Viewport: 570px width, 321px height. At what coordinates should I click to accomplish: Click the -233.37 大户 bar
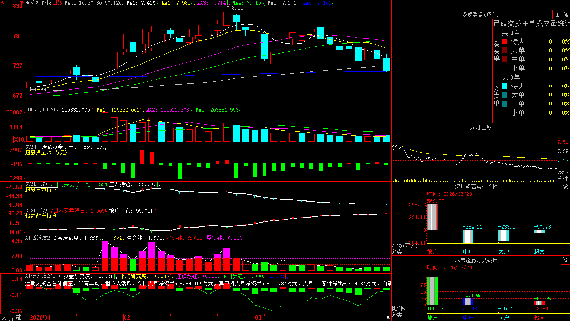click(x=503, y=235)
